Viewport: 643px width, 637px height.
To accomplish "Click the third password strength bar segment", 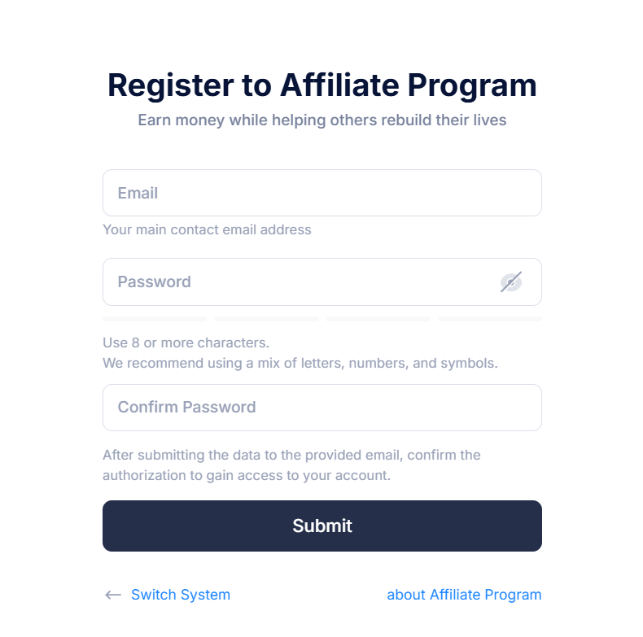I will pyautogui.click(x=378, y=319).
